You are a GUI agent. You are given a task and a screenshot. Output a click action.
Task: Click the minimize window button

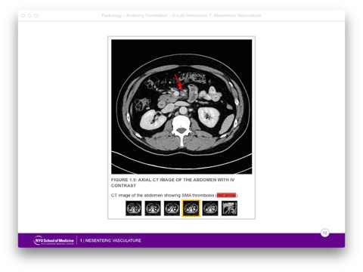(29, 16)
